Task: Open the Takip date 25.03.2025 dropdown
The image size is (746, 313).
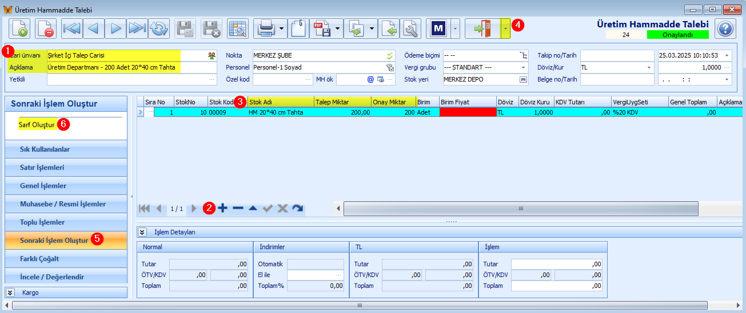Action: (727, 55)
